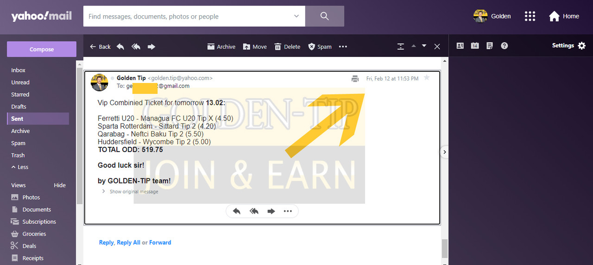This screenshot has width=593, height=265.
Task: Star the Golden Tip message
Action: click(x=427, y=78)
